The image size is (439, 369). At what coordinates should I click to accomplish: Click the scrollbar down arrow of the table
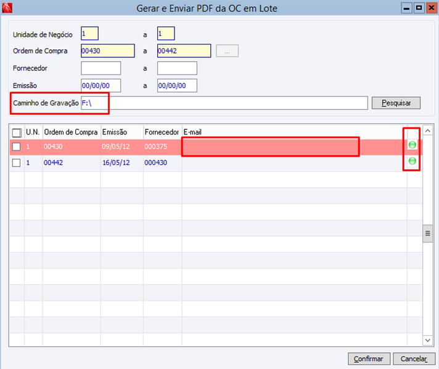(427, 340)
